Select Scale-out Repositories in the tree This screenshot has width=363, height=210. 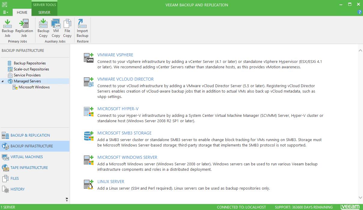[31, 69]
